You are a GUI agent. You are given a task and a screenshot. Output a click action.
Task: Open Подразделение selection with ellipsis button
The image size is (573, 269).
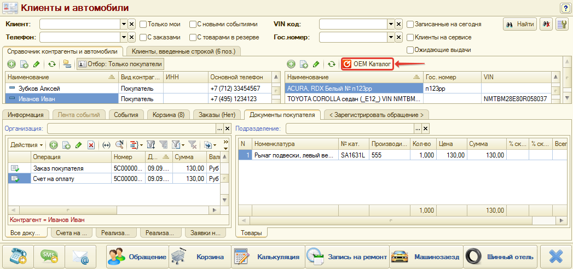click(x=418, y=128)
